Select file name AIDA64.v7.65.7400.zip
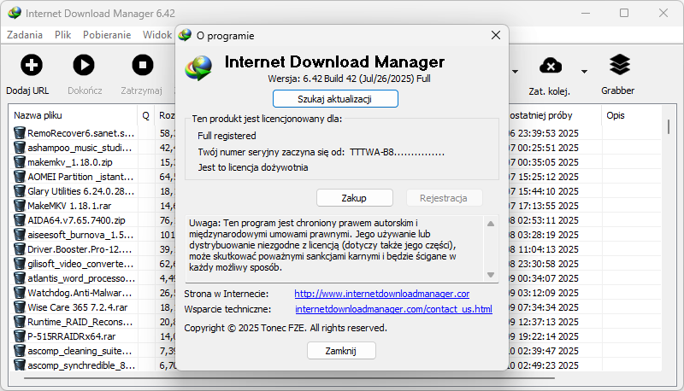The width and height of the screenshot is (684, 391). coord(76,220)
